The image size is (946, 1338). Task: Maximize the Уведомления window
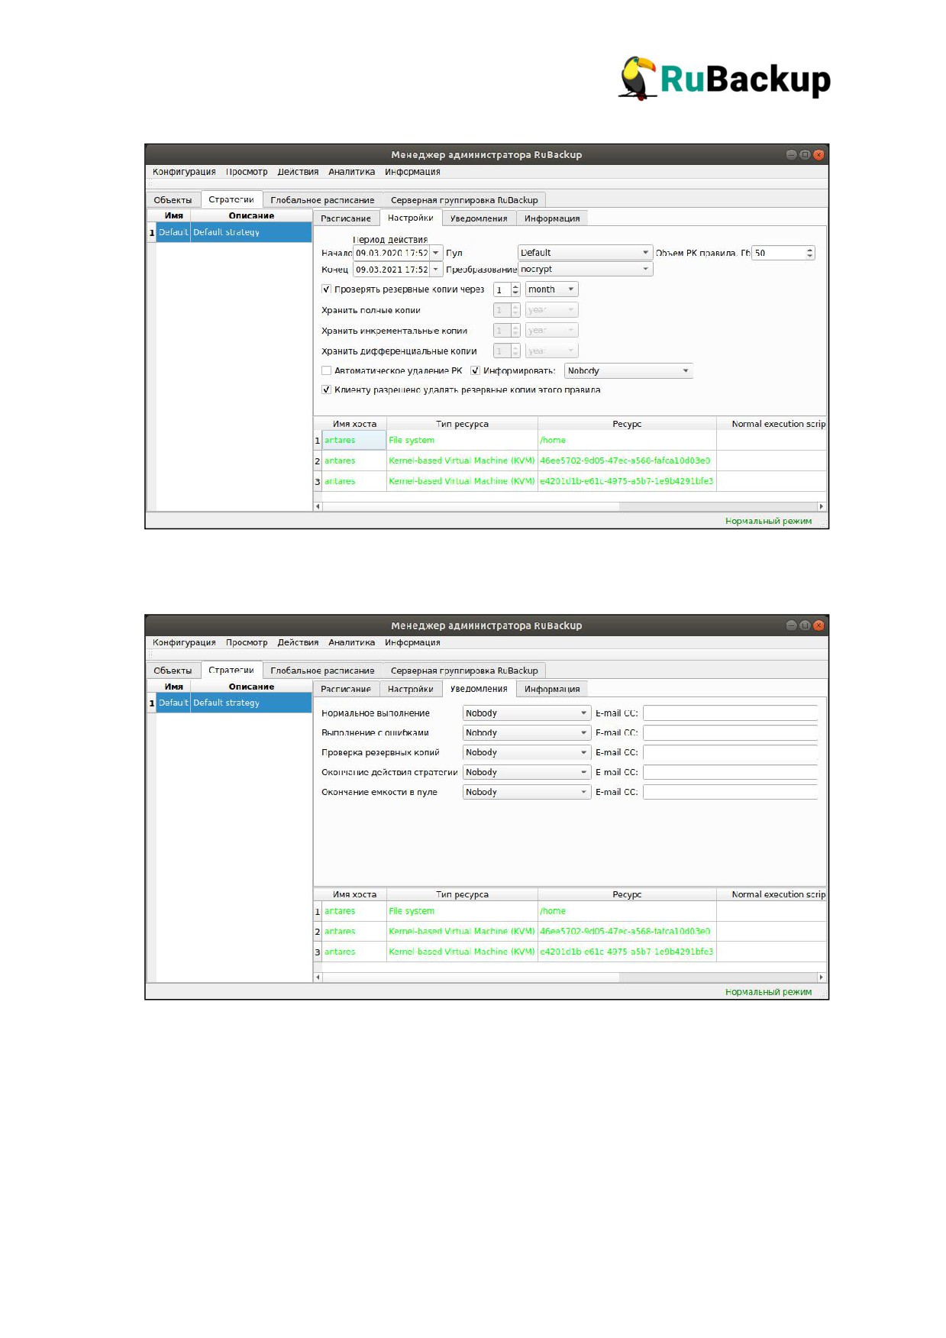tap(805, 625)
